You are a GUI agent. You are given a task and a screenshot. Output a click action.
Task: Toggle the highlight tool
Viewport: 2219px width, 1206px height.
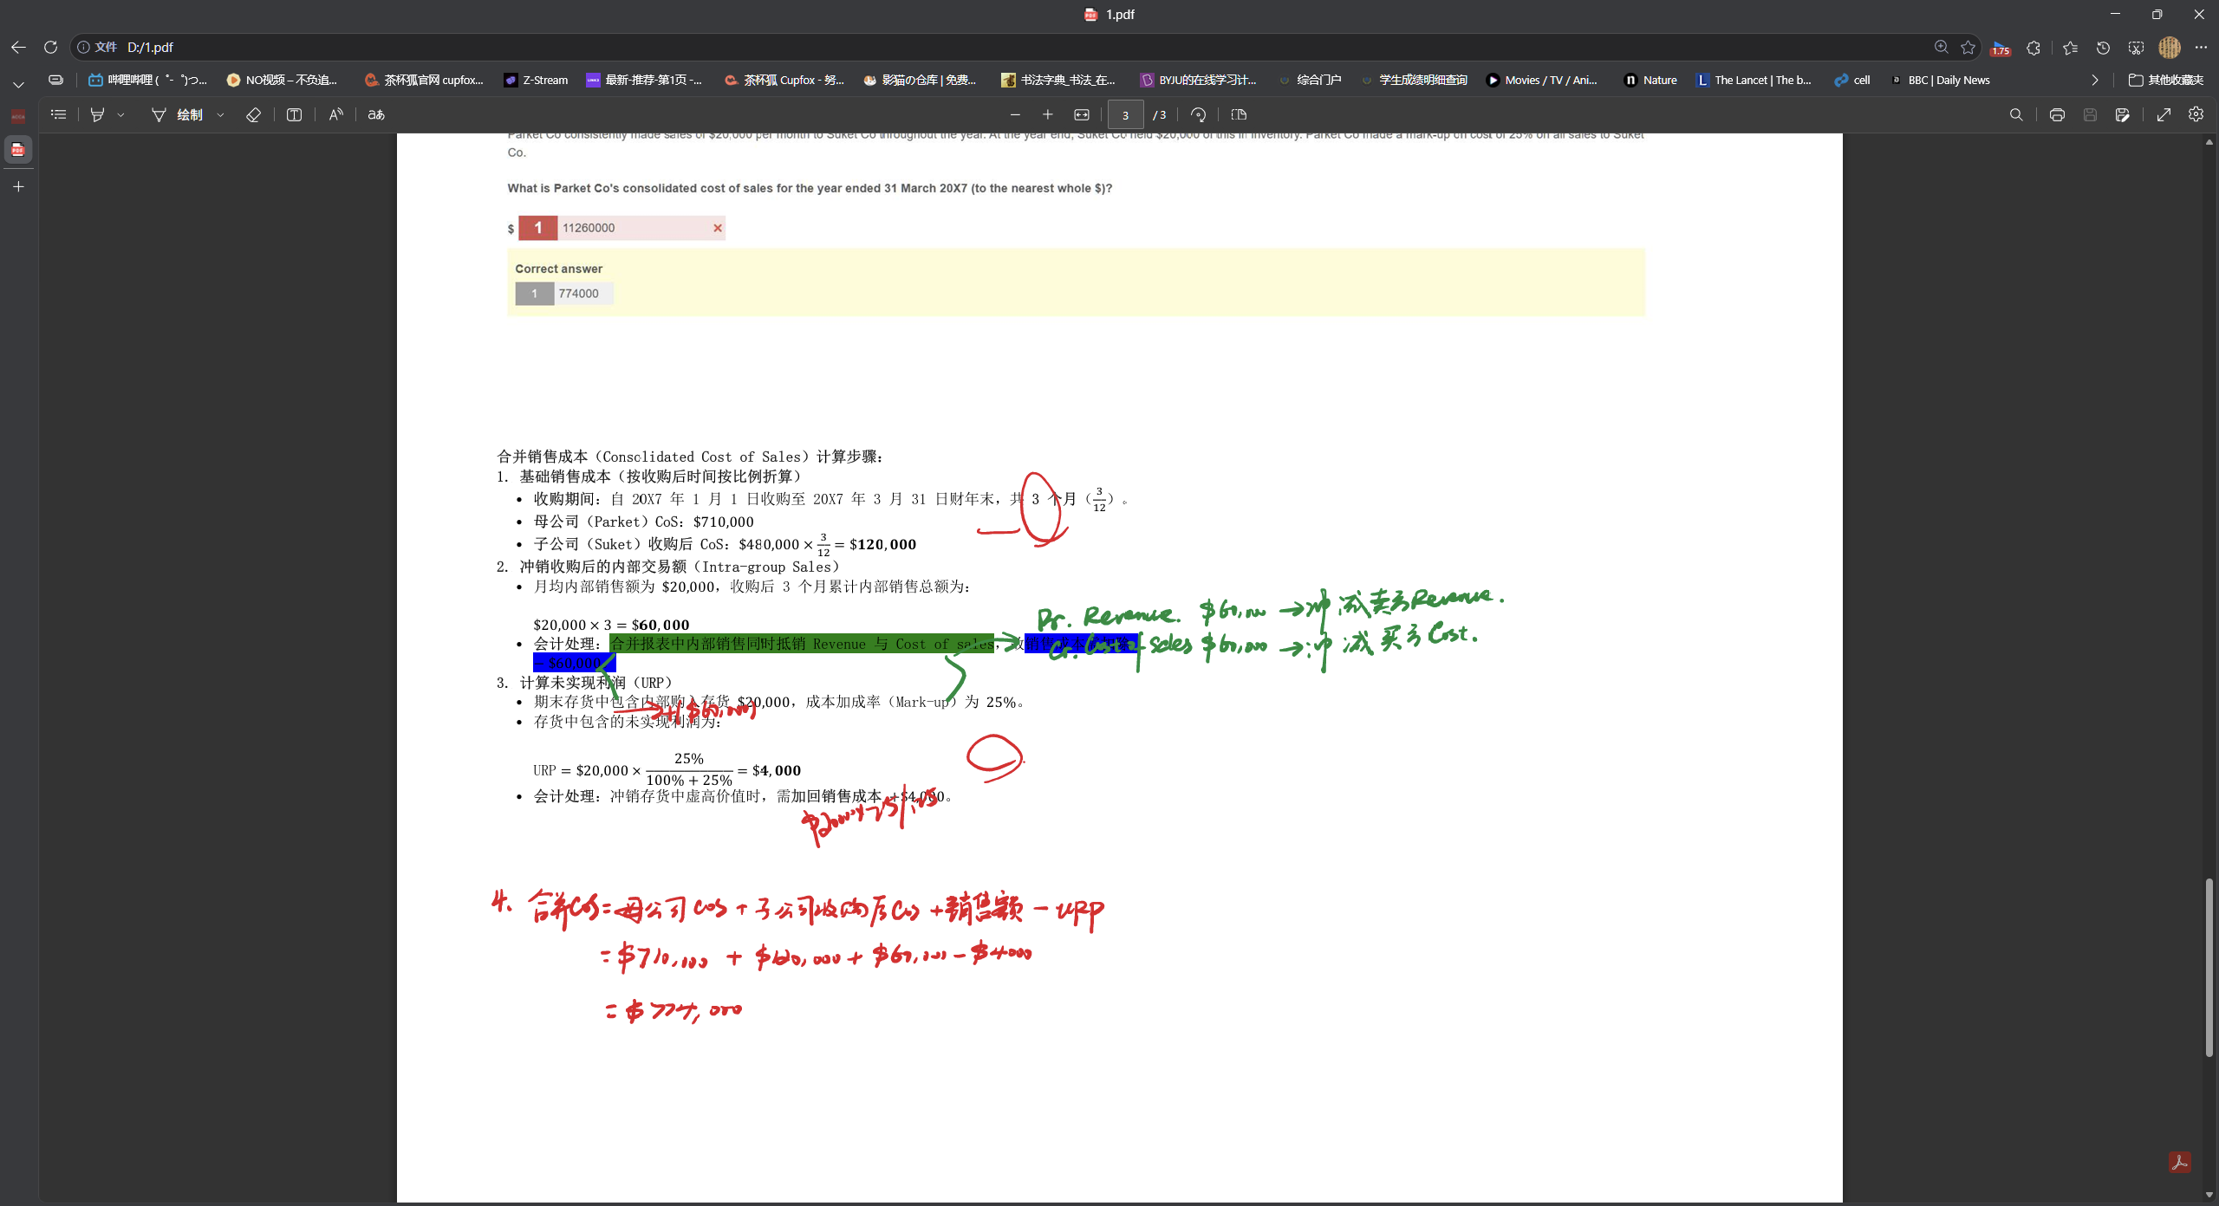tap(97, 114)
